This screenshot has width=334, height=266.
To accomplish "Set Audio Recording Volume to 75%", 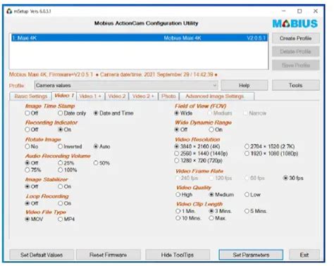I will [x=33, y=170].
